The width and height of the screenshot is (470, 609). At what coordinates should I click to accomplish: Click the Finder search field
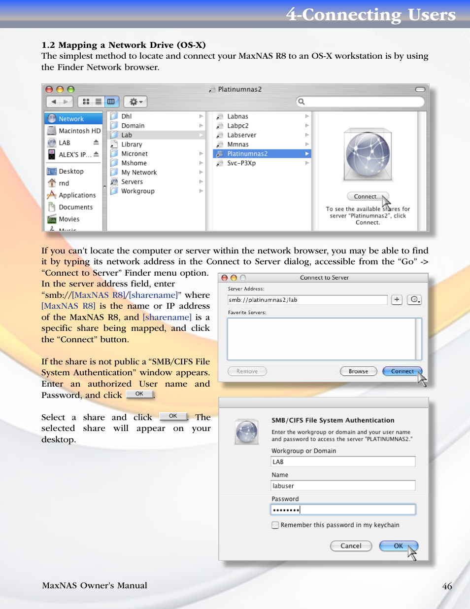[360, 102]
